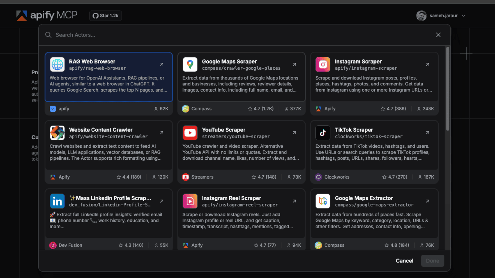
Task: Click the 167K users count
Action: [x=426, y=177]
